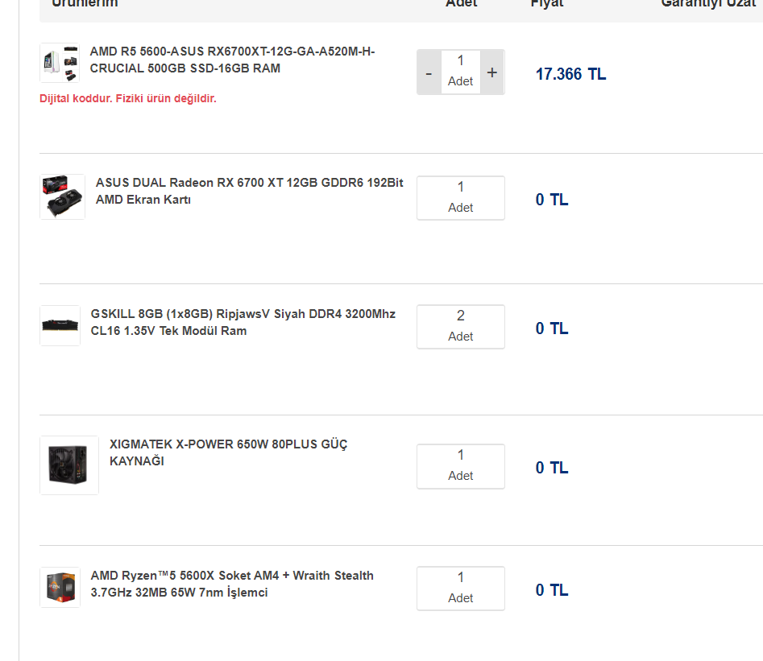Click the bundle's quantity field between minus and plus

pyautogui.click(x=461, y=72)
